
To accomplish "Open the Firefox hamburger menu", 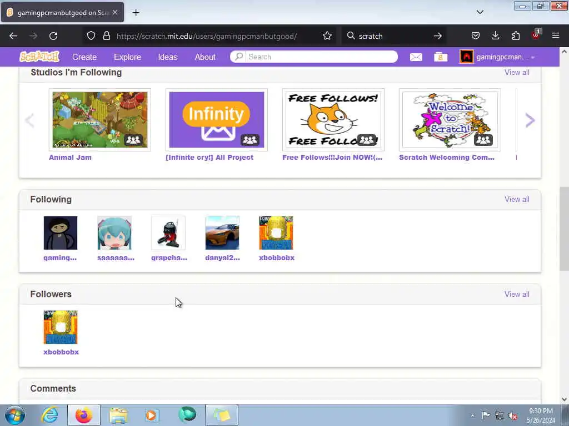I will point(556,35).
